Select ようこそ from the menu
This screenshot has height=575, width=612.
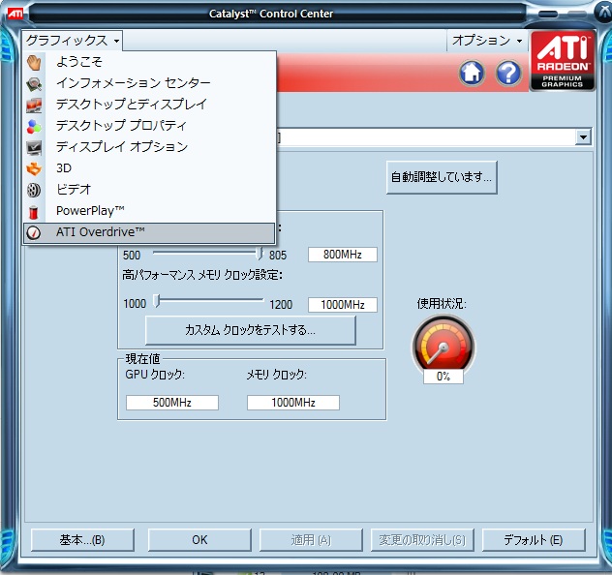click(x=149, y=62)
